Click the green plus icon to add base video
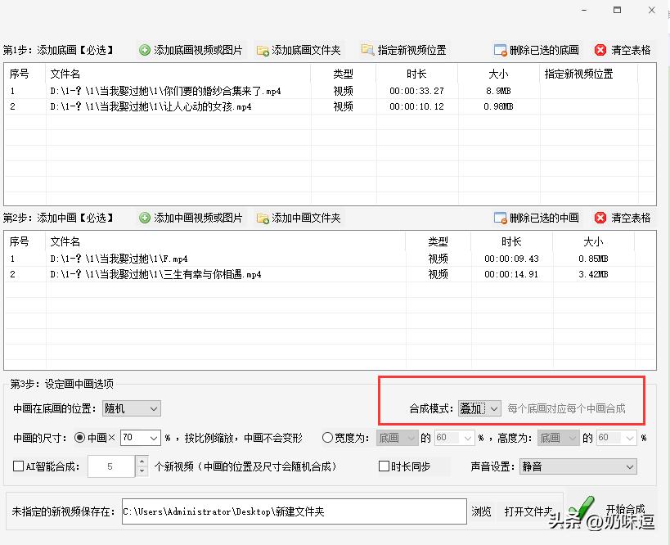This screenshot has width=670, height=545. (143, 49)
